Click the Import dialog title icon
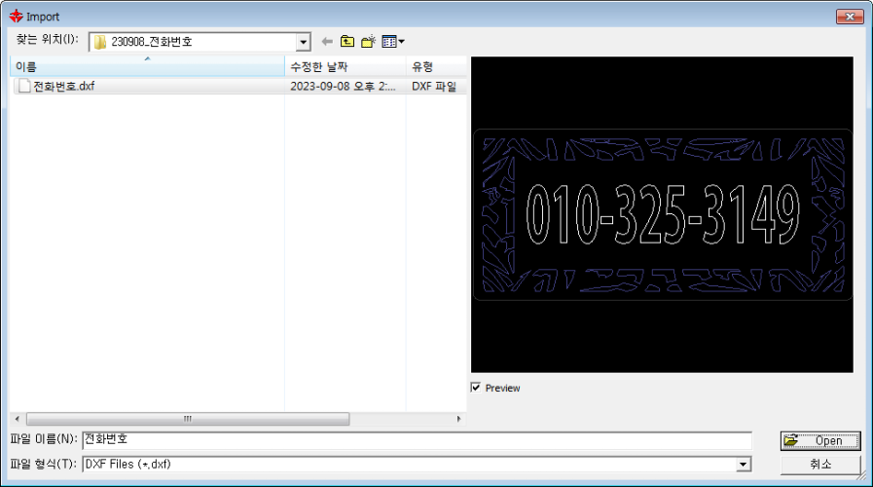 (x=17, y=17)
